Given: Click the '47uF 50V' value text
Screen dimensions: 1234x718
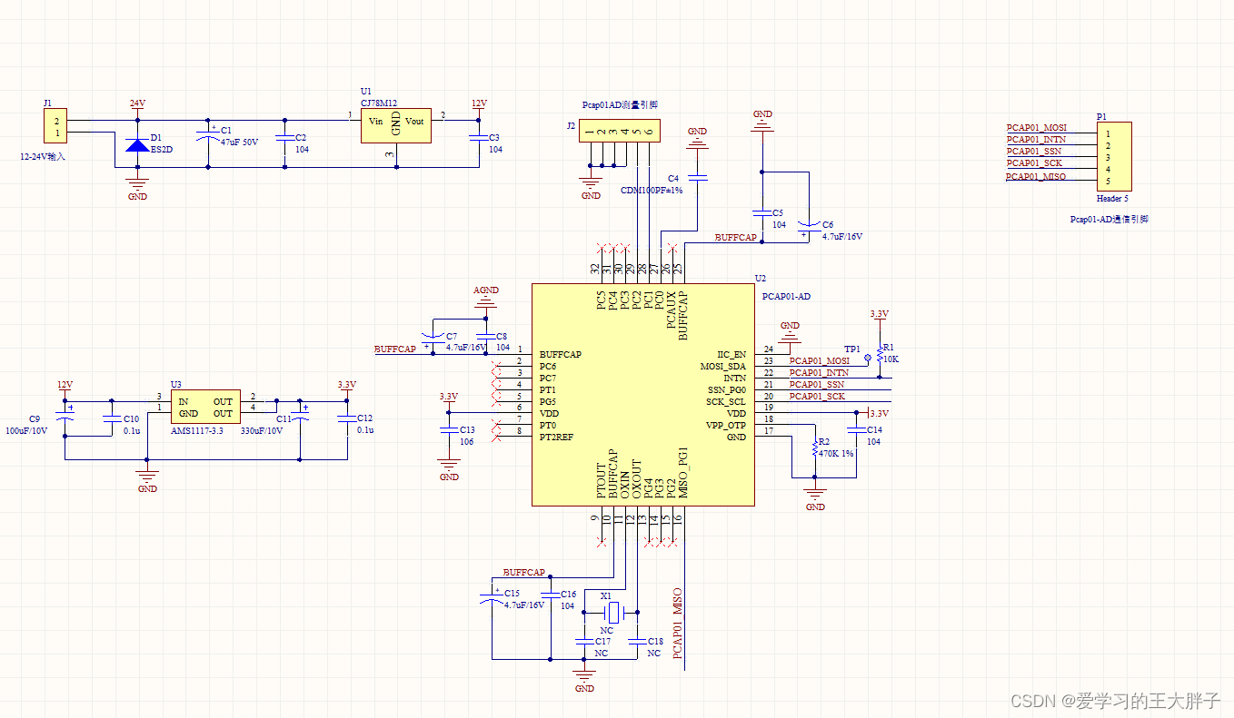Looking at the screenshot, I should pos(239,143).
